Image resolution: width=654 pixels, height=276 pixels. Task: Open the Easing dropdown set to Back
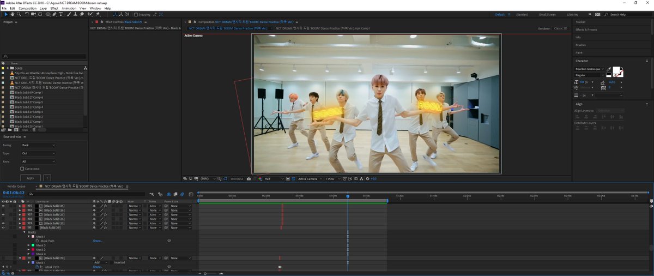coord(38,145)
